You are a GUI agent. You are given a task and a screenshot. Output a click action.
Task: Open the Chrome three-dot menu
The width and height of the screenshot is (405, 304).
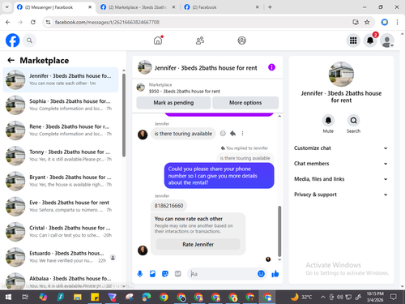397,22
